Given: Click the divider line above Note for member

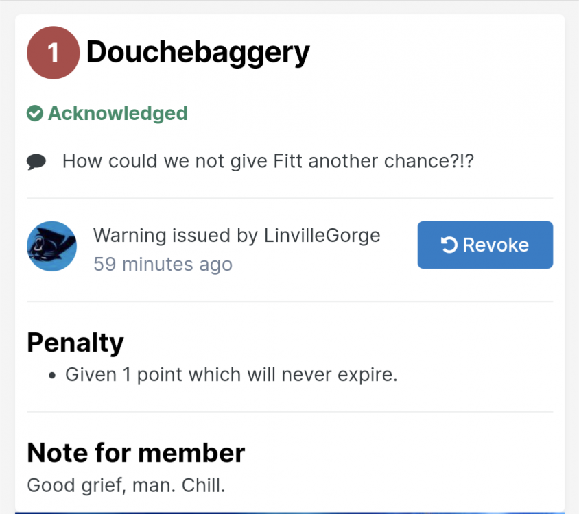Looking at the screenshot, I should (289, 412).
